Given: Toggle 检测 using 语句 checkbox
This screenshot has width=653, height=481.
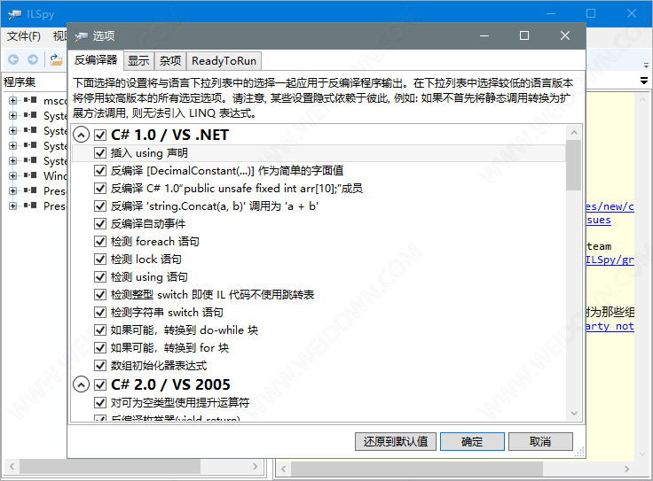Looking at the screenshot, I should [x=100, y=277].
